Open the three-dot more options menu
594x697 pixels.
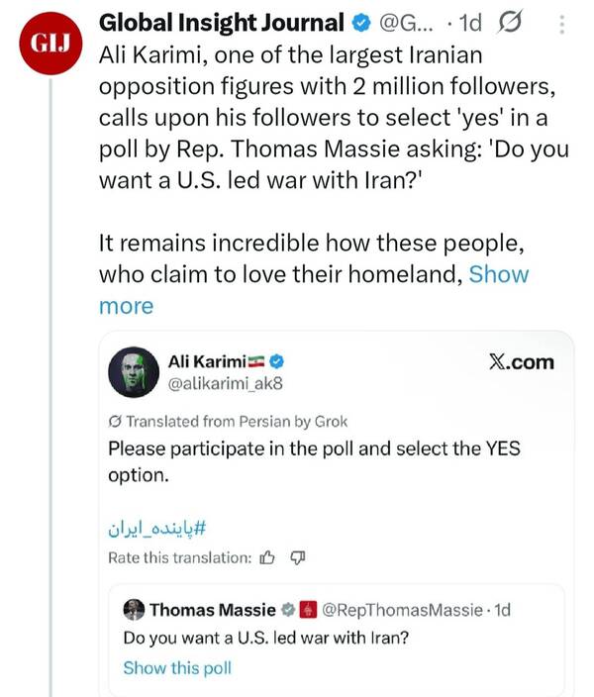click(563, 22)
